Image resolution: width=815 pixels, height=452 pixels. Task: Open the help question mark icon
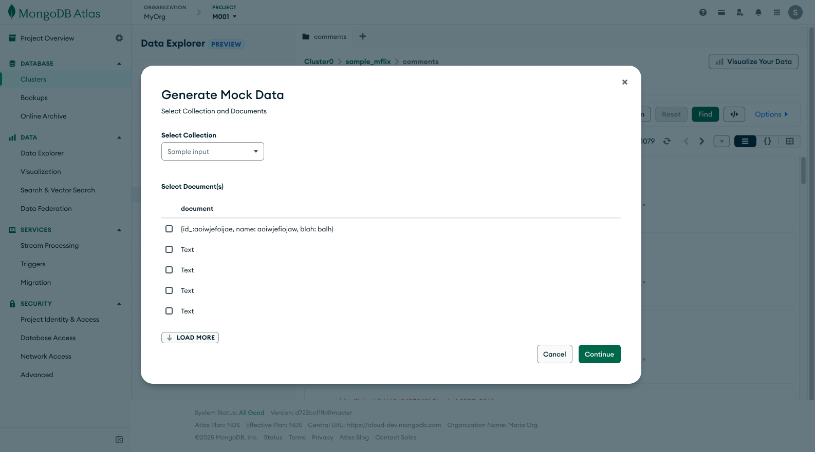tap(703, 12)
